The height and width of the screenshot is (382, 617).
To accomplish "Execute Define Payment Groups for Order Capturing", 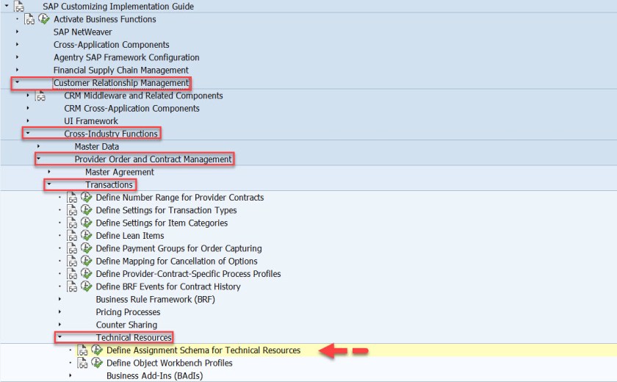I will pyautogui.click(x=86, y=248).
